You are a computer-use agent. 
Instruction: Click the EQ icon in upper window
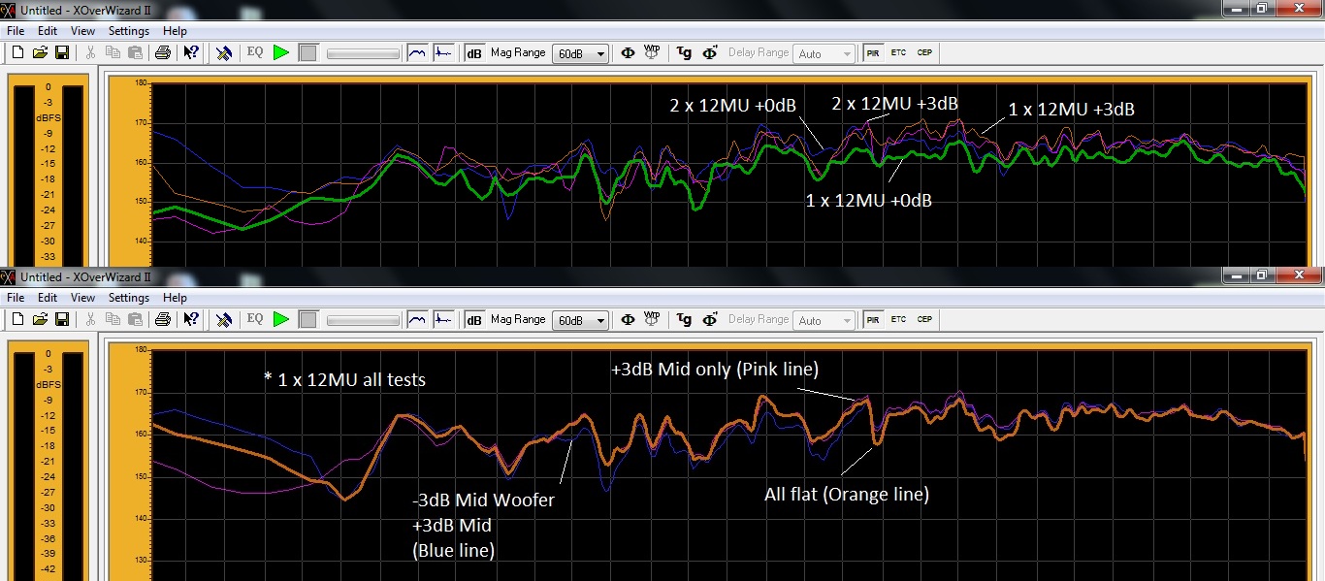pos(255,52)
